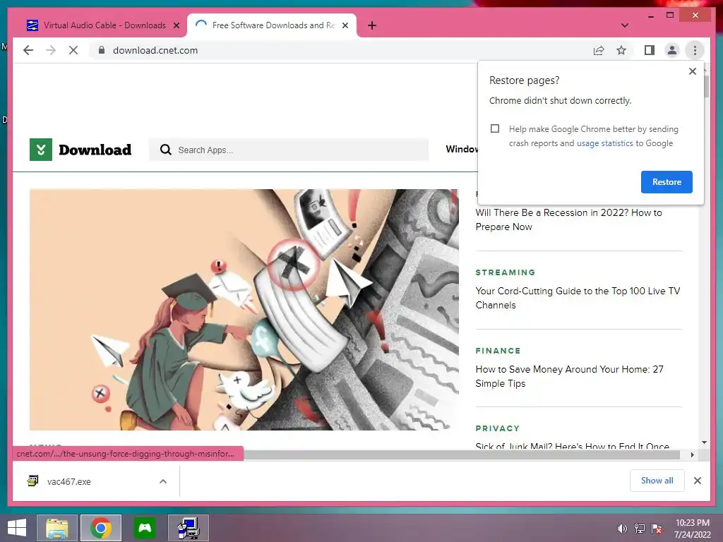Open a new tab with plus button
The width and height of the screenshot is (723, 542).
[x=372, y=25]
